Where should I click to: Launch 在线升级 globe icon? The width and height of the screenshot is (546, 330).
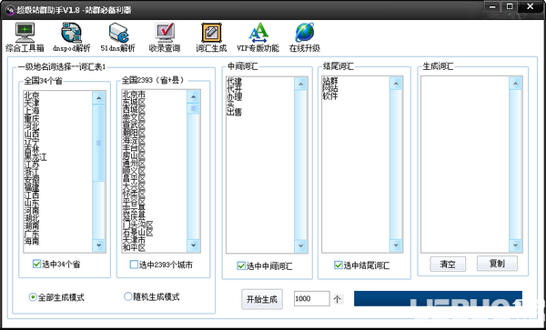[x=305, y=37]
